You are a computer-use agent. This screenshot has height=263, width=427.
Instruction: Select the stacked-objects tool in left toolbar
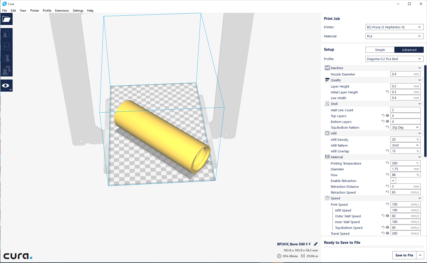[x=6, y=70]
